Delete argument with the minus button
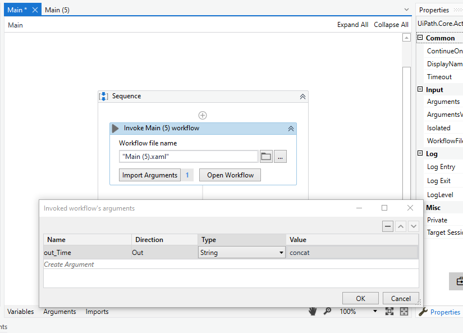The image size is (463, 333). coord(388,227)
